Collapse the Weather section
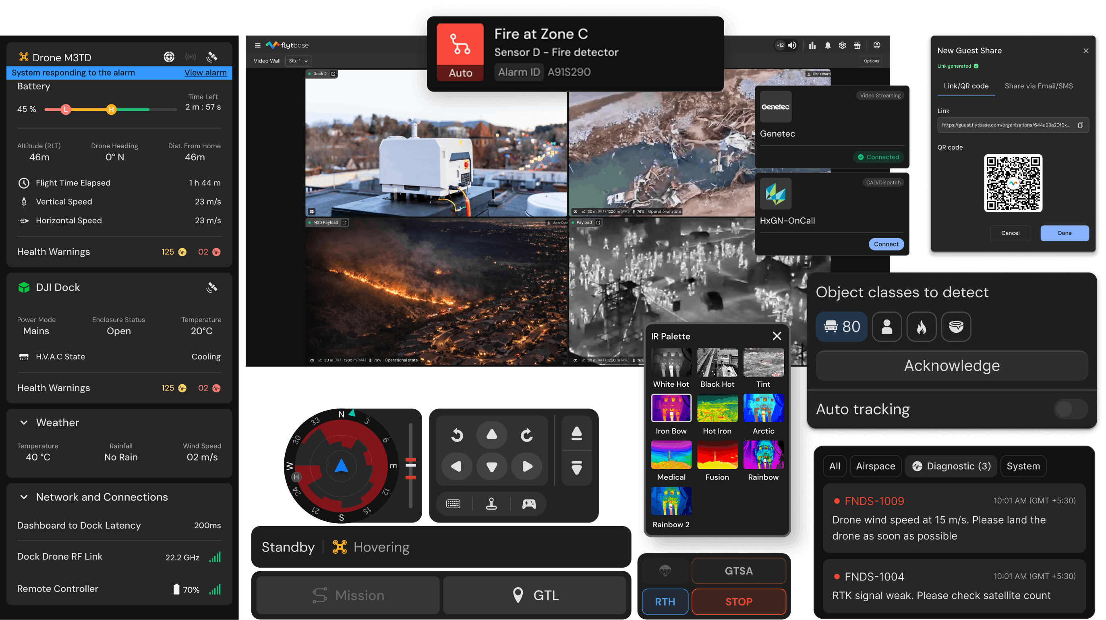Image resolution: width=1106 pixels, height=620 pixels. coord(24,423)
